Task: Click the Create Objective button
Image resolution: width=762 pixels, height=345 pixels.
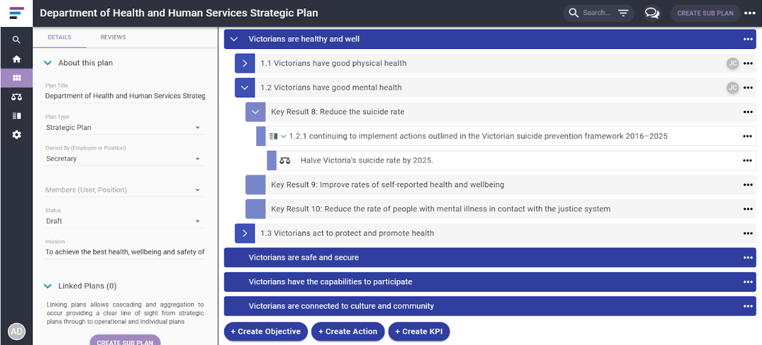Action: [x=266, y=331]
